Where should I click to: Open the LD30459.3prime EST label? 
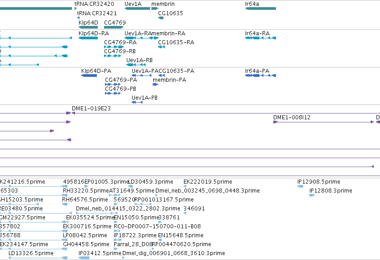(150, 182)
